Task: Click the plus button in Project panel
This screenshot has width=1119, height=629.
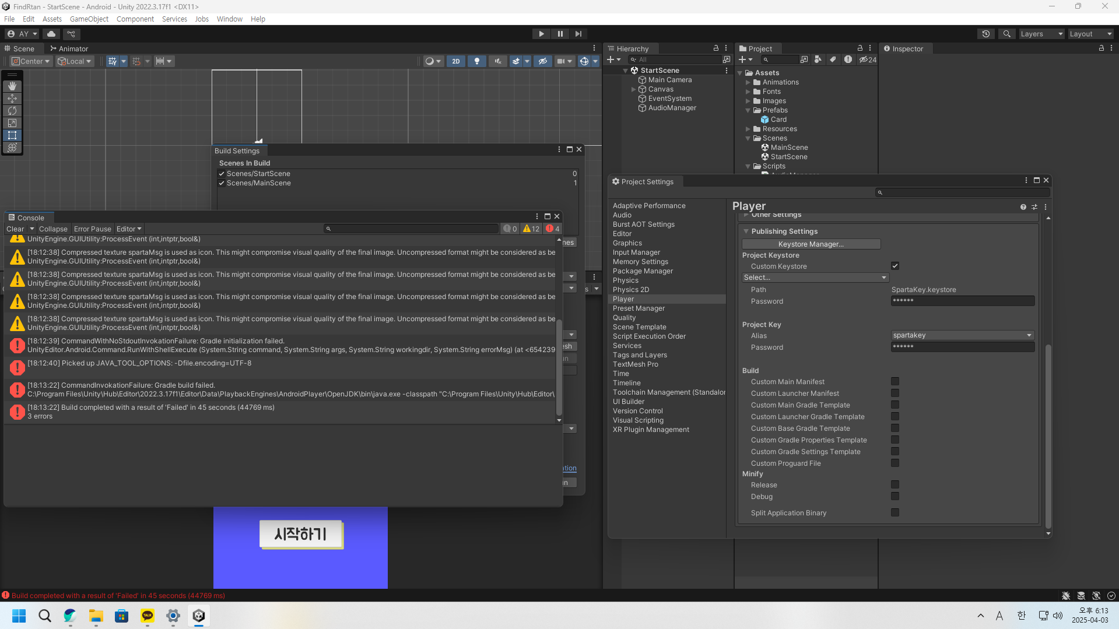Action: [x=742, y=59]
